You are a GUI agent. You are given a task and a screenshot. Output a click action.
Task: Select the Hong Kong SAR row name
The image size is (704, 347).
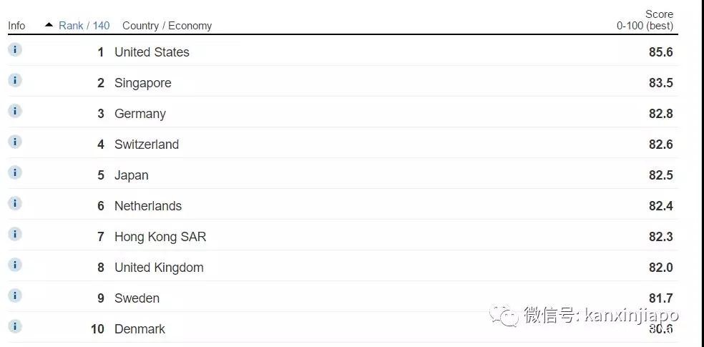pos(160,237)
